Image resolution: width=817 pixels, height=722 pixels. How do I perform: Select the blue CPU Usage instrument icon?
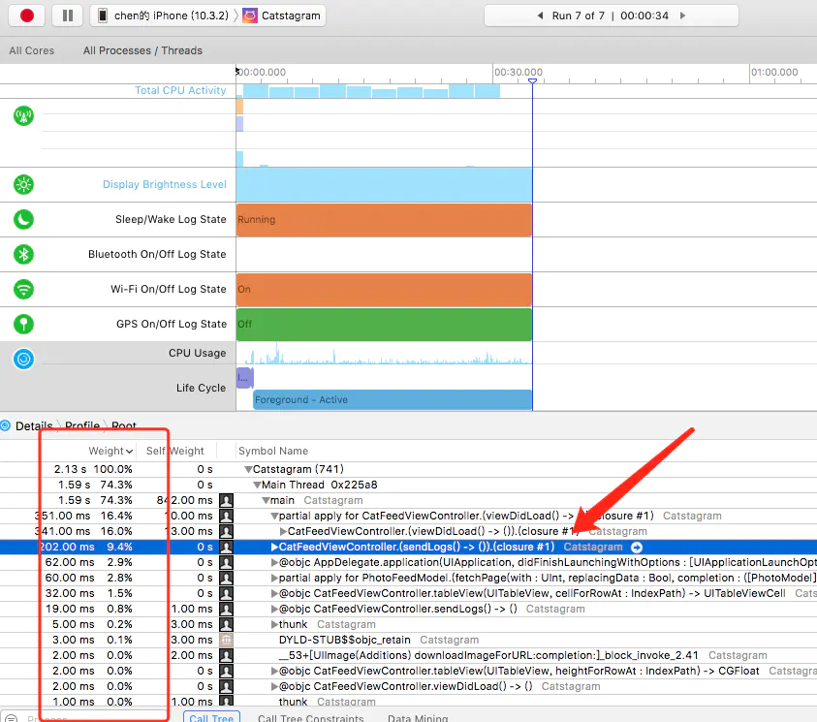23,359
